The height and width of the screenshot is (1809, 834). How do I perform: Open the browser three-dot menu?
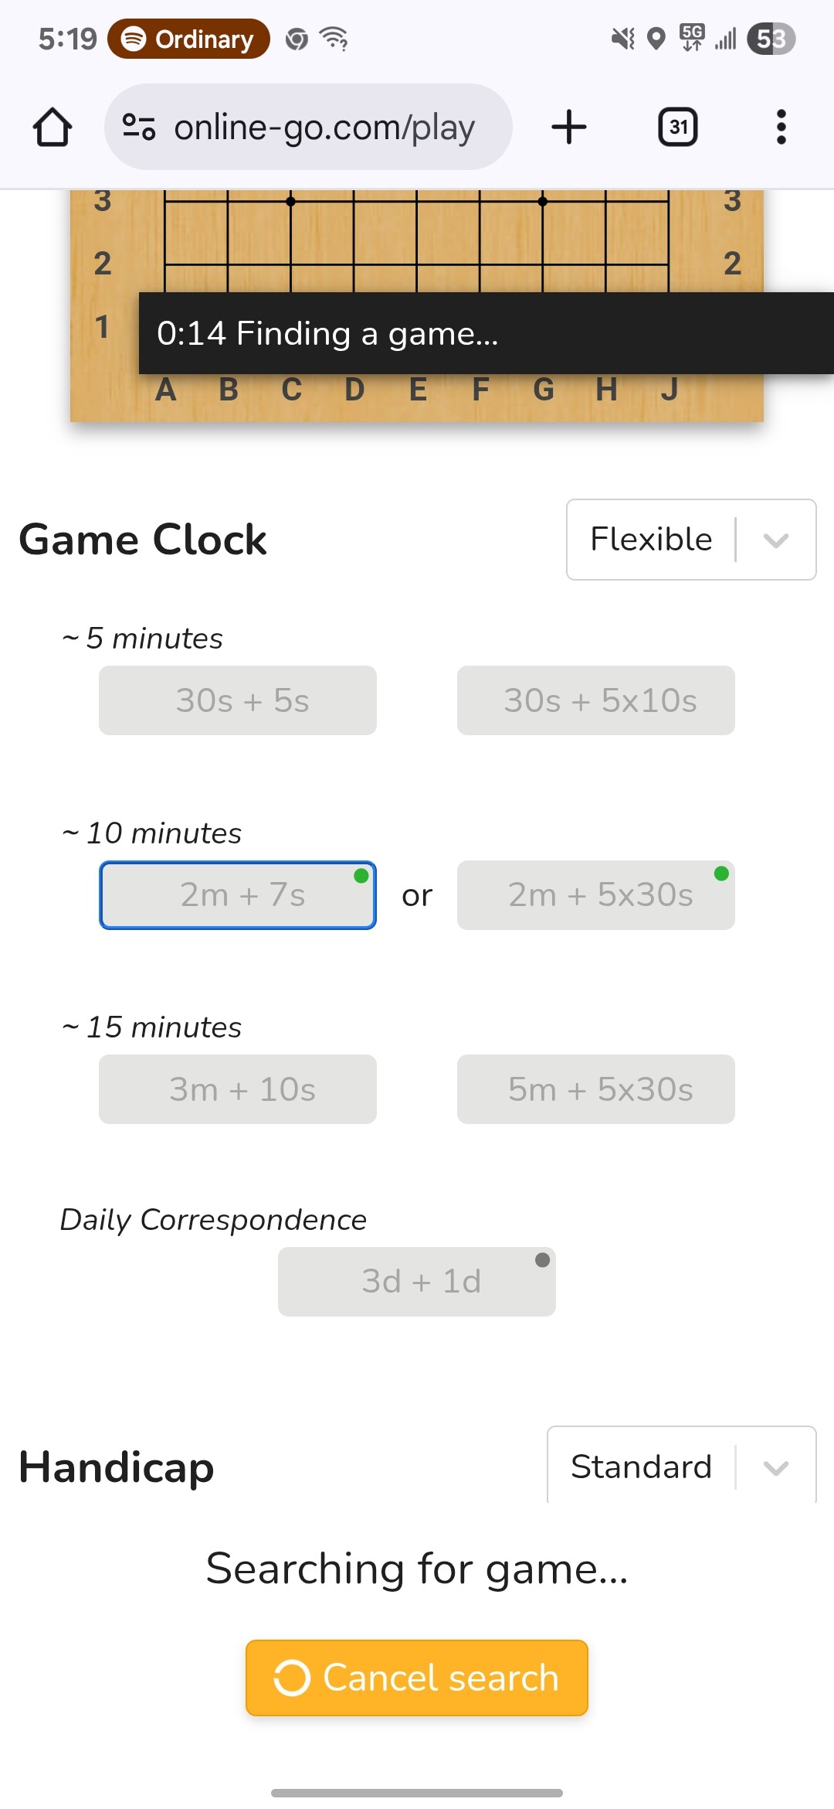tap(781, 127)
